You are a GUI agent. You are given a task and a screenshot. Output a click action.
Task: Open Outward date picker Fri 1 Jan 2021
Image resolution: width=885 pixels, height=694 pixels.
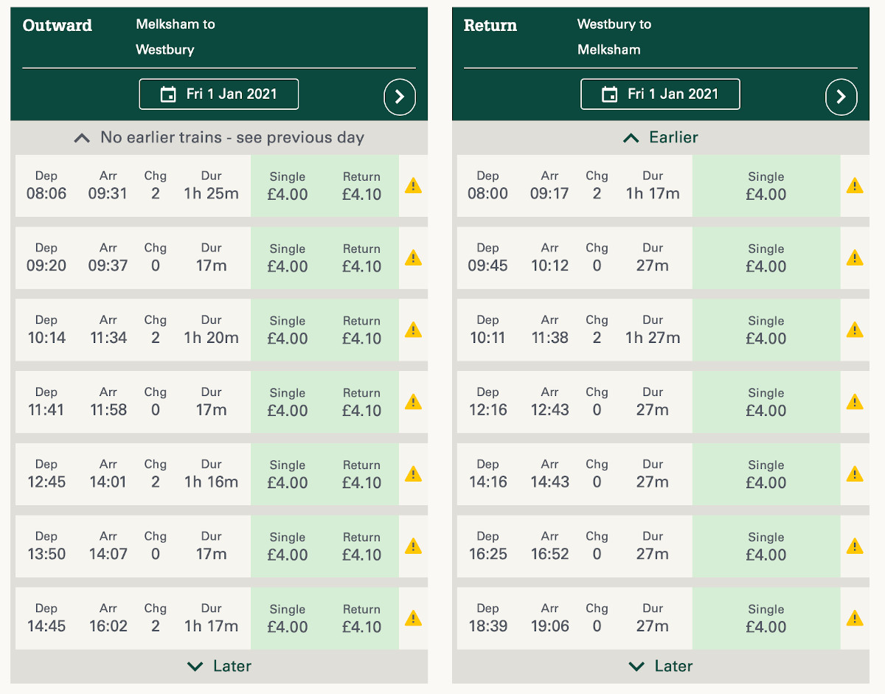(219, 94)
